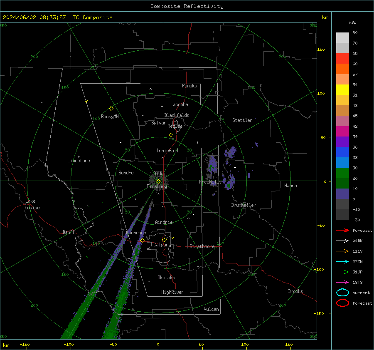The image size is (374, 350).
Task: Click the Strathmore town label
Action: [202, 246]
